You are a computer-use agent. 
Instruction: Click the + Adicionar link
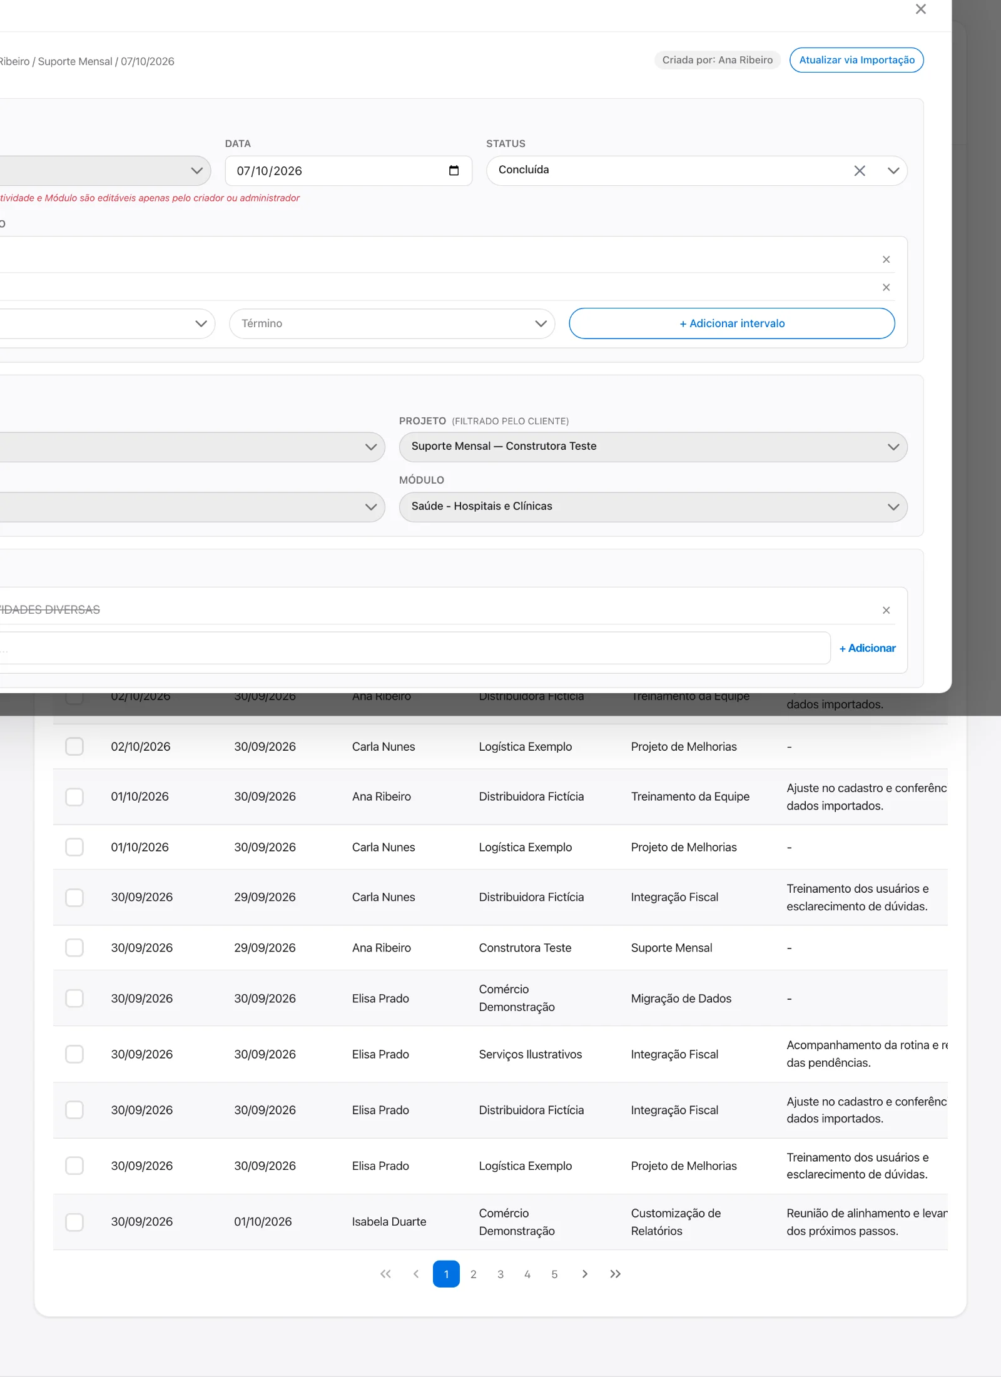867,648
